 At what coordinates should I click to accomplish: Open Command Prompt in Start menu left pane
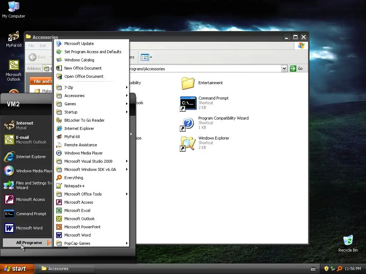point(27,214)
